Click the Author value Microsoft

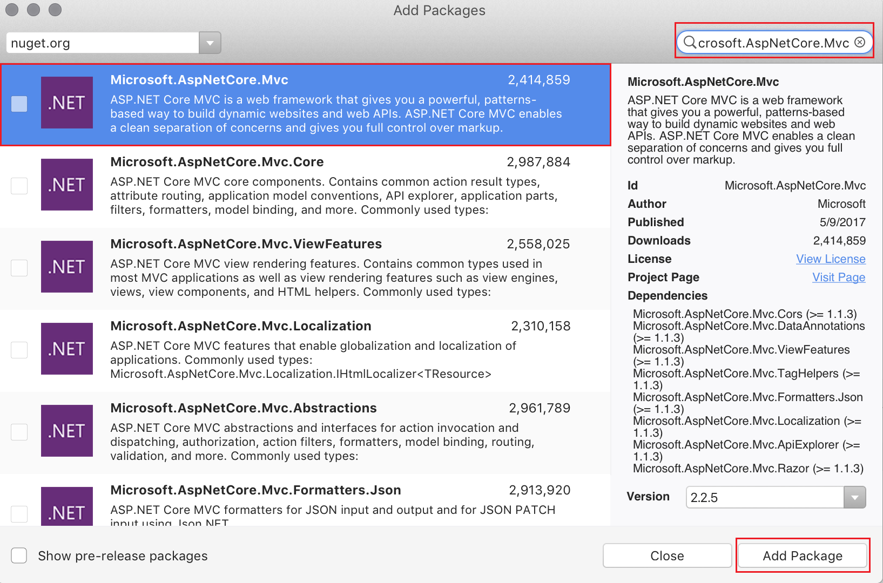[x=841, y=204]
